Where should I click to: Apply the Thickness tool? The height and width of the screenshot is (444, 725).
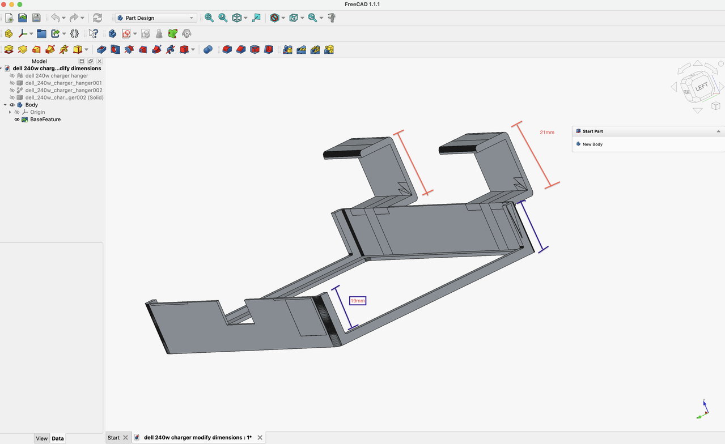[269, 50]
